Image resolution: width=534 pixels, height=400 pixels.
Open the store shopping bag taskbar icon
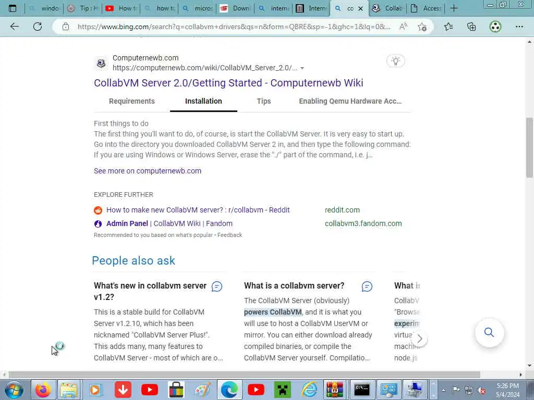(x=176, y=390)
